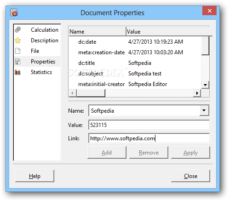Image resolution: width=229 pixels, height=201 pixels.
Task: Select the dc:date property row
Action: coord(135,42)
